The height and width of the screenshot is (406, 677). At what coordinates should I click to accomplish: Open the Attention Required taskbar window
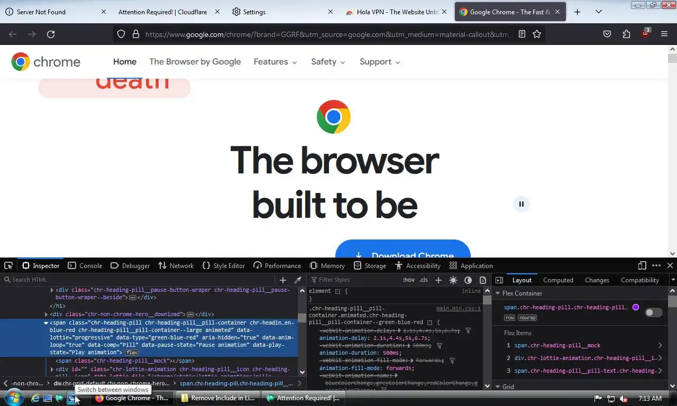[304, 398]
